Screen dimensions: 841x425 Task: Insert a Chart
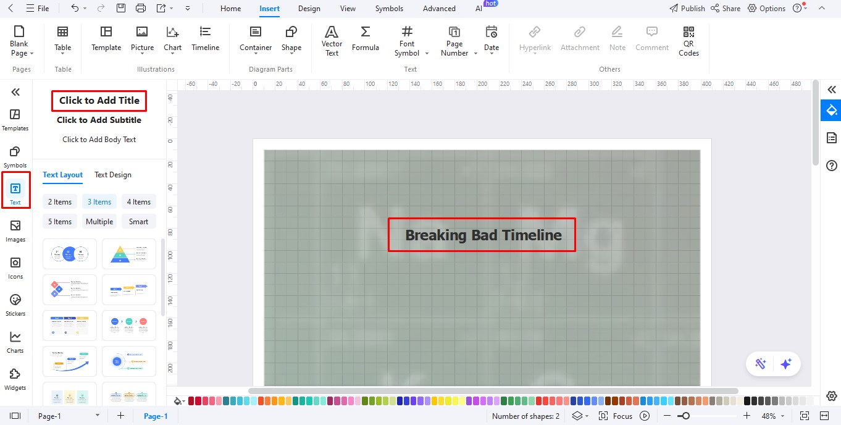pyautogui.click(x=173, y=40)
